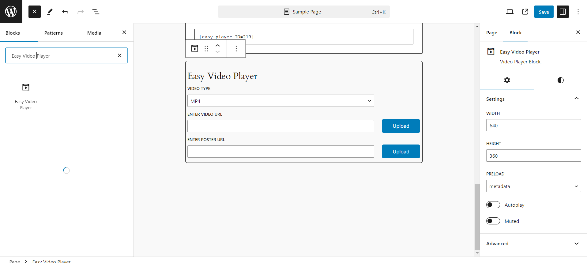
Task: Click the easy-player shortcode text box
Action: tap(304, 37)
